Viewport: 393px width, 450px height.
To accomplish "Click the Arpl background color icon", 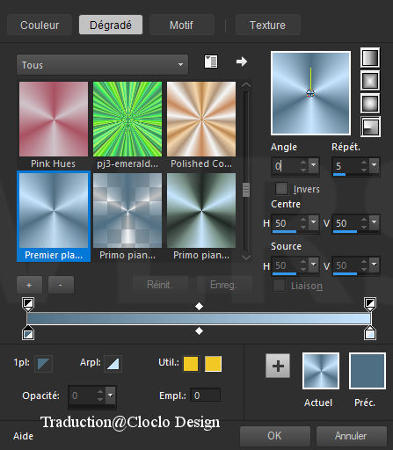I will click(113, 363).
